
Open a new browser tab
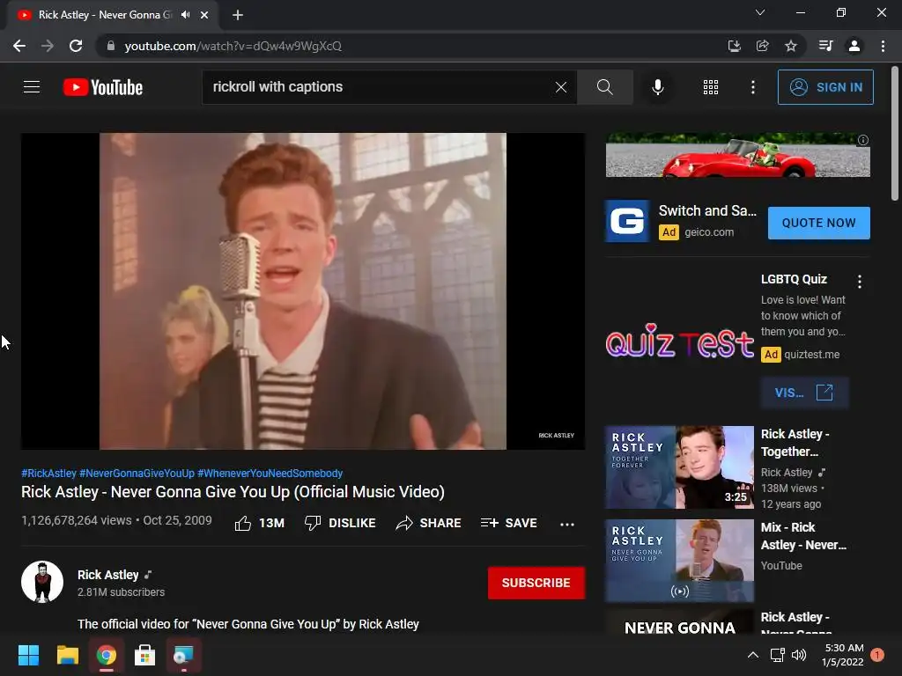(238, 15)
